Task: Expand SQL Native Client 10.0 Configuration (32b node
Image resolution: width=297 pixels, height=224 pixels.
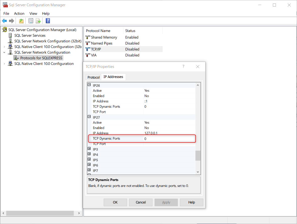Action: (4, 47)
